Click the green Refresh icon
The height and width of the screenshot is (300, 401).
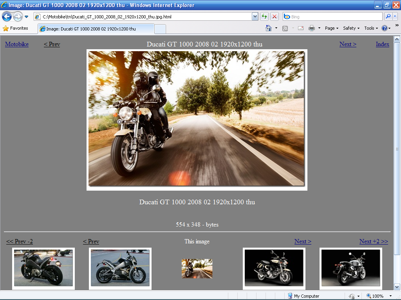click(264, 17)
